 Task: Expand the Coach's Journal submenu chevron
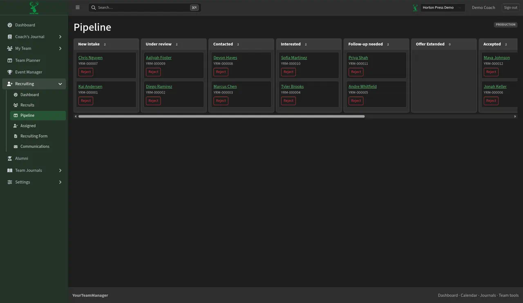pos(60,37)
